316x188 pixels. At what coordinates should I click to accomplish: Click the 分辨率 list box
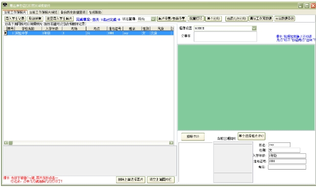click(x=225, y=36)
